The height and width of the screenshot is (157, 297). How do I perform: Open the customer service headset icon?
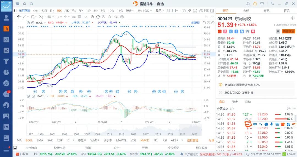coord(248,4)
